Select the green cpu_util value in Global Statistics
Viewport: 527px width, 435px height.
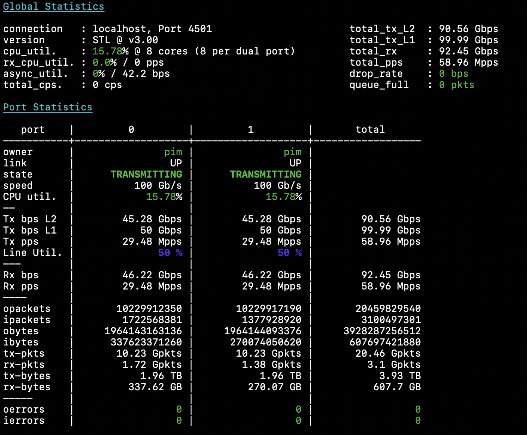107,51
